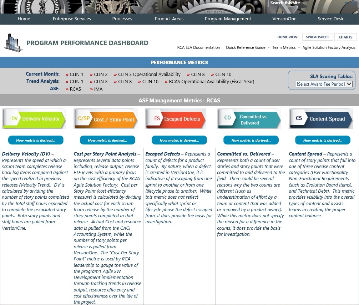This screenshot has width=359, height=305.
Task: Click the ASF Management Metrics - RCAS heading
Action: point(179,101)
